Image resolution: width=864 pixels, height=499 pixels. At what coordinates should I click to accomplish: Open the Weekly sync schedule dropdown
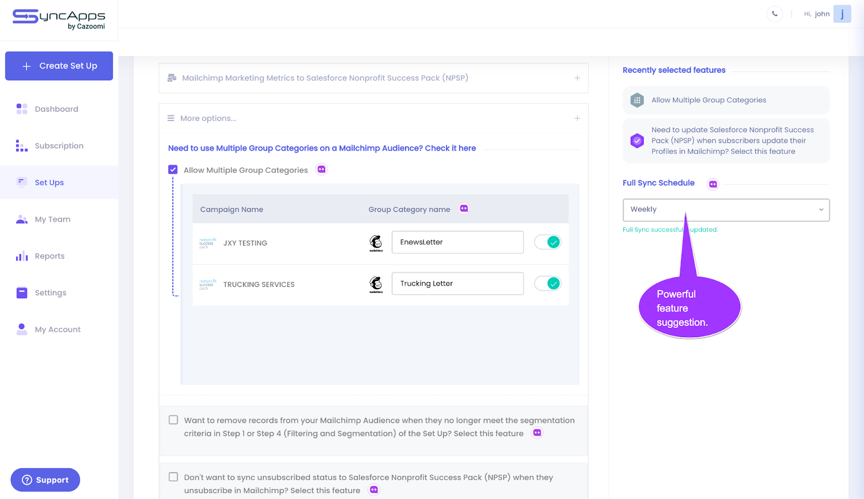726,210
